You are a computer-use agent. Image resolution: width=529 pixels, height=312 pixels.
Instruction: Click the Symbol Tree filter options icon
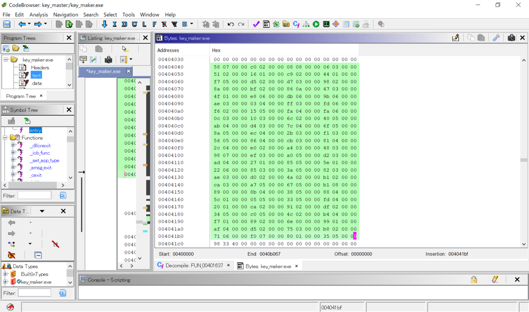pyautogui.click(x=63, y=195)
